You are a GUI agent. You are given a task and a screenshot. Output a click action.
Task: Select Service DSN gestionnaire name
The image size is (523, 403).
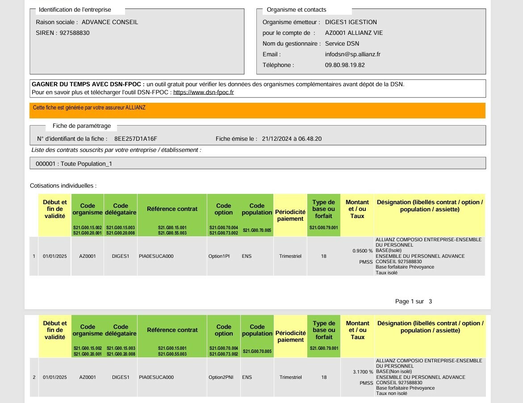pos(342,44)
